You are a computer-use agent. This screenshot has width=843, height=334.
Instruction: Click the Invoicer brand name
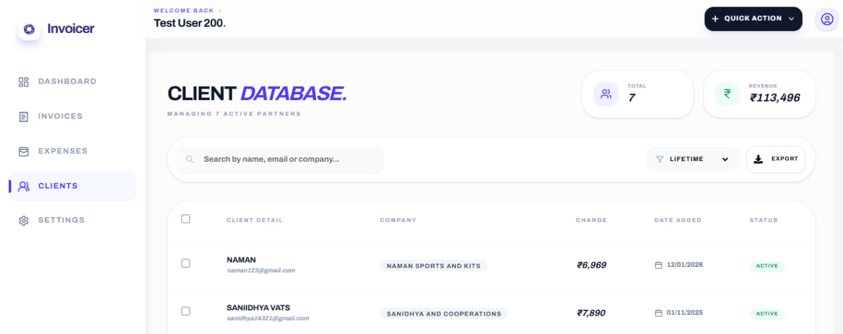click(x=70, y=29)
